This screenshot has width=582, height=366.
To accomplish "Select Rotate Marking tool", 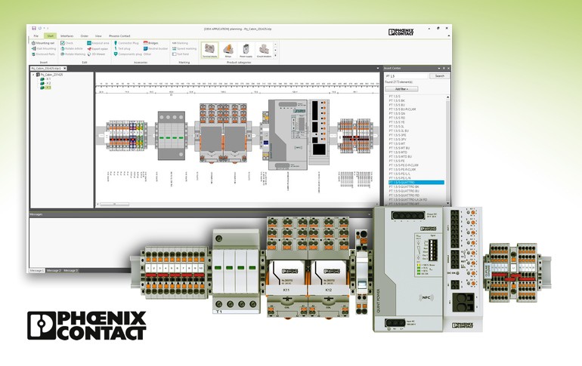I will tap(73, 54).
